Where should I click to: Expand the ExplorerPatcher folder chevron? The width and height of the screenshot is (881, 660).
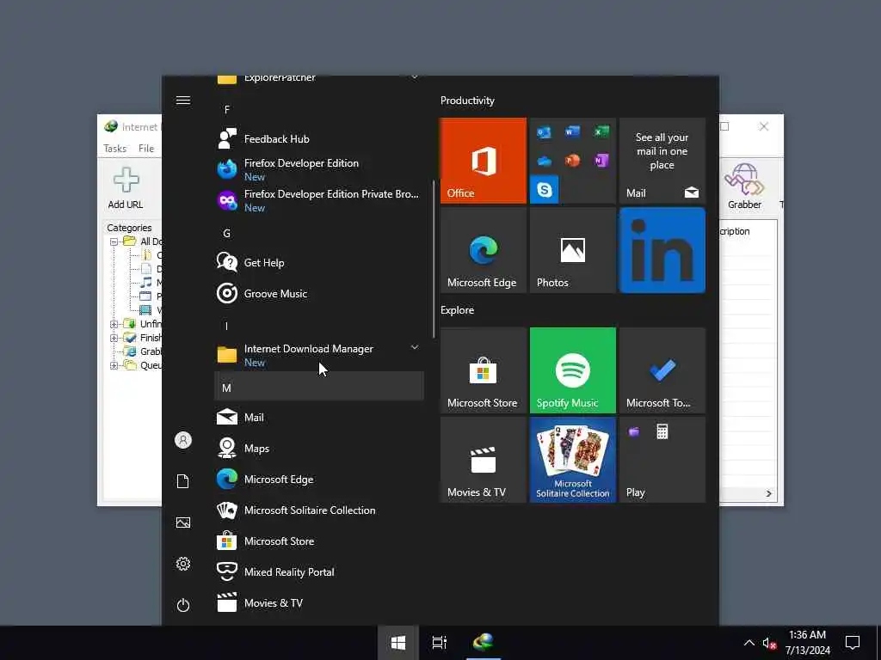click(x=415, y=78)
